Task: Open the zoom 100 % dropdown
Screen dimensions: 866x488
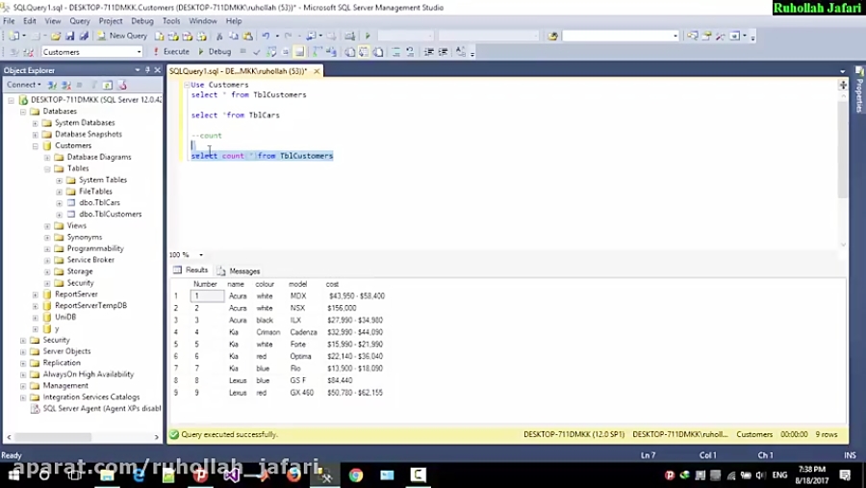Action: (x=200, y=255)
